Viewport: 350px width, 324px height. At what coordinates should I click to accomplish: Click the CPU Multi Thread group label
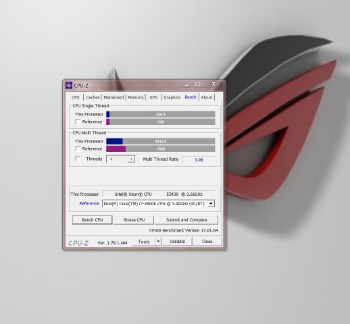click(89, 133)
